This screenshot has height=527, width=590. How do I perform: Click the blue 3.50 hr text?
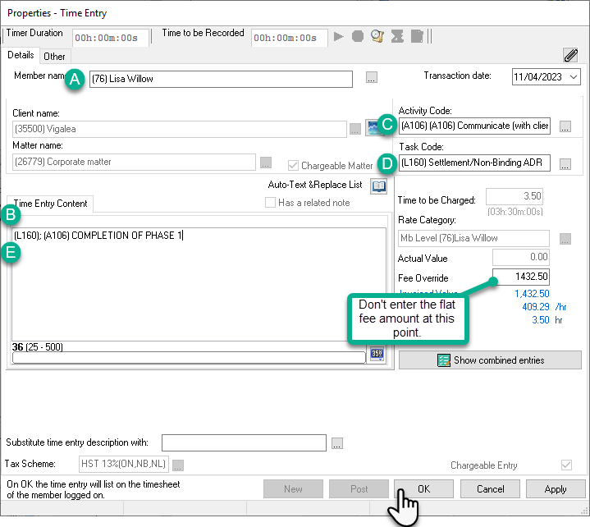pos(547,320)
